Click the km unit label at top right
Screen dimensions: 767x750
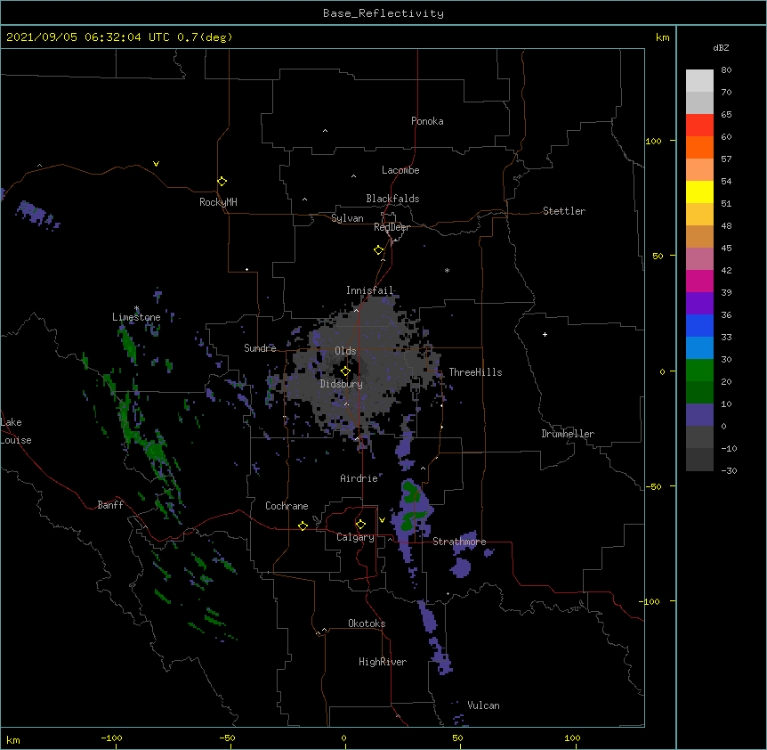[x=663, y=37]
